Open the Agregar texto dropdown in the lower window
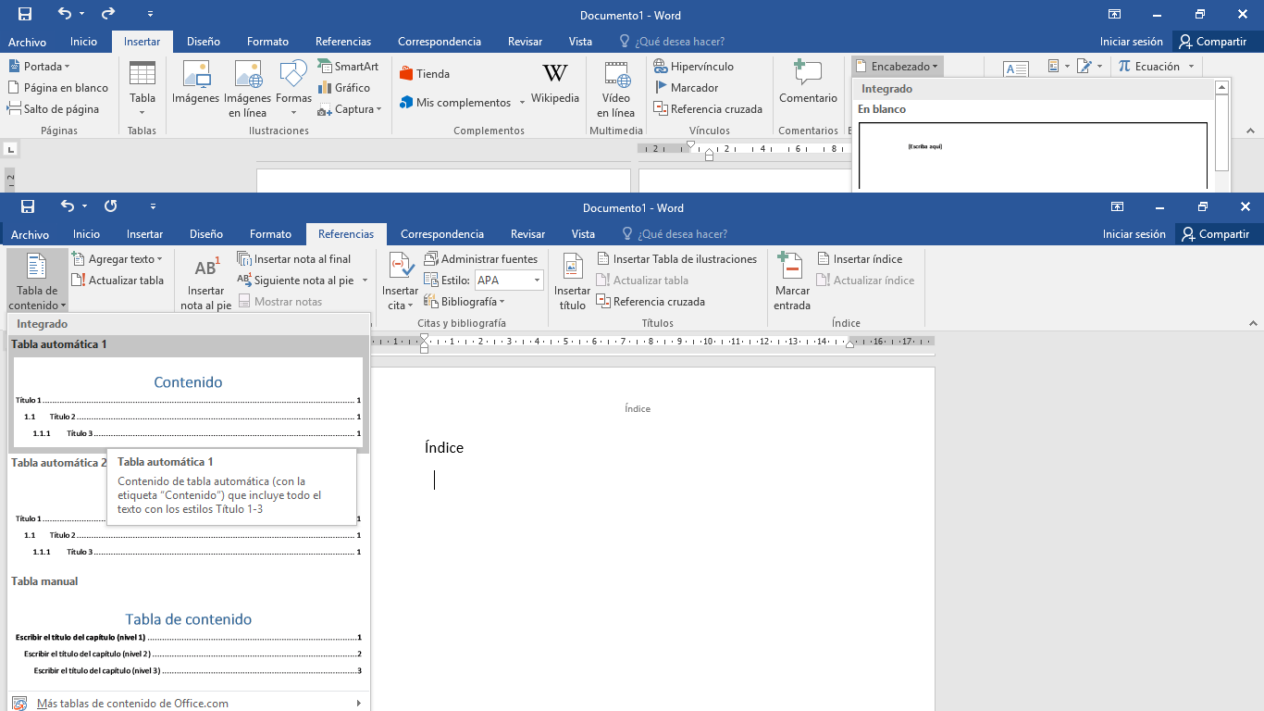 (x=118, y=259)
